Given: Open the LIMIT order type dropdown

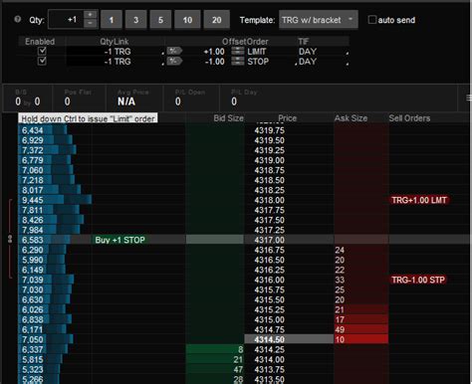Looking at the screenshot, I should [271, 52].
